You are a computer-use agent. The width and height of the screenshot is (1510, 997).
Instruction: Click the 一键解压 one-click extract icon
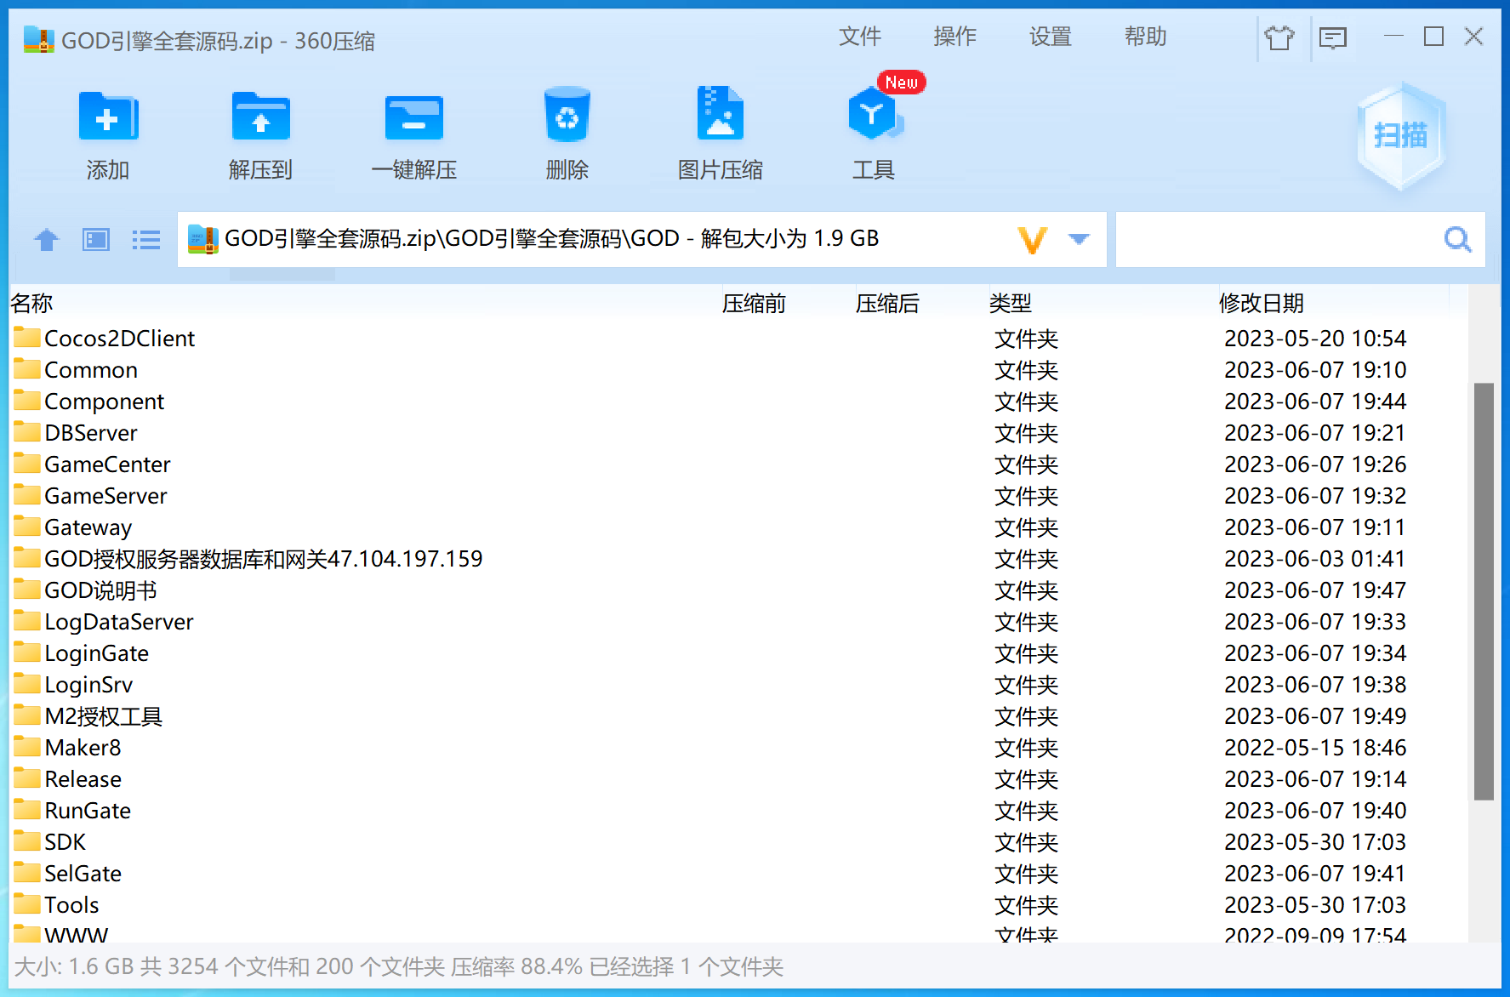[x=413, y=117]
